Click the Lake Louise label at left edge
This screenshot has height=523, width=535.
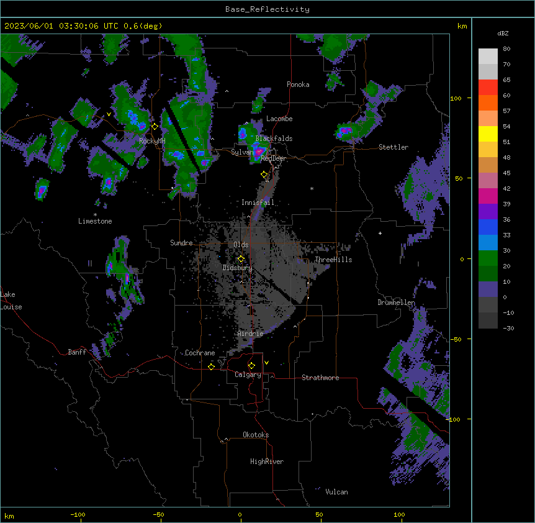(11, 301)
